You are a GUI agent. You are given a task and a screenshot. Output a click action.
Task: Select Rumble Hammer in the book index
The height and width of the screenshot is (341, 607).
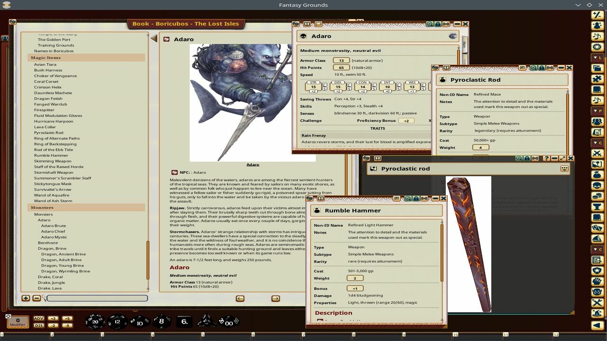pyautogui.click(x=51, y=156)
